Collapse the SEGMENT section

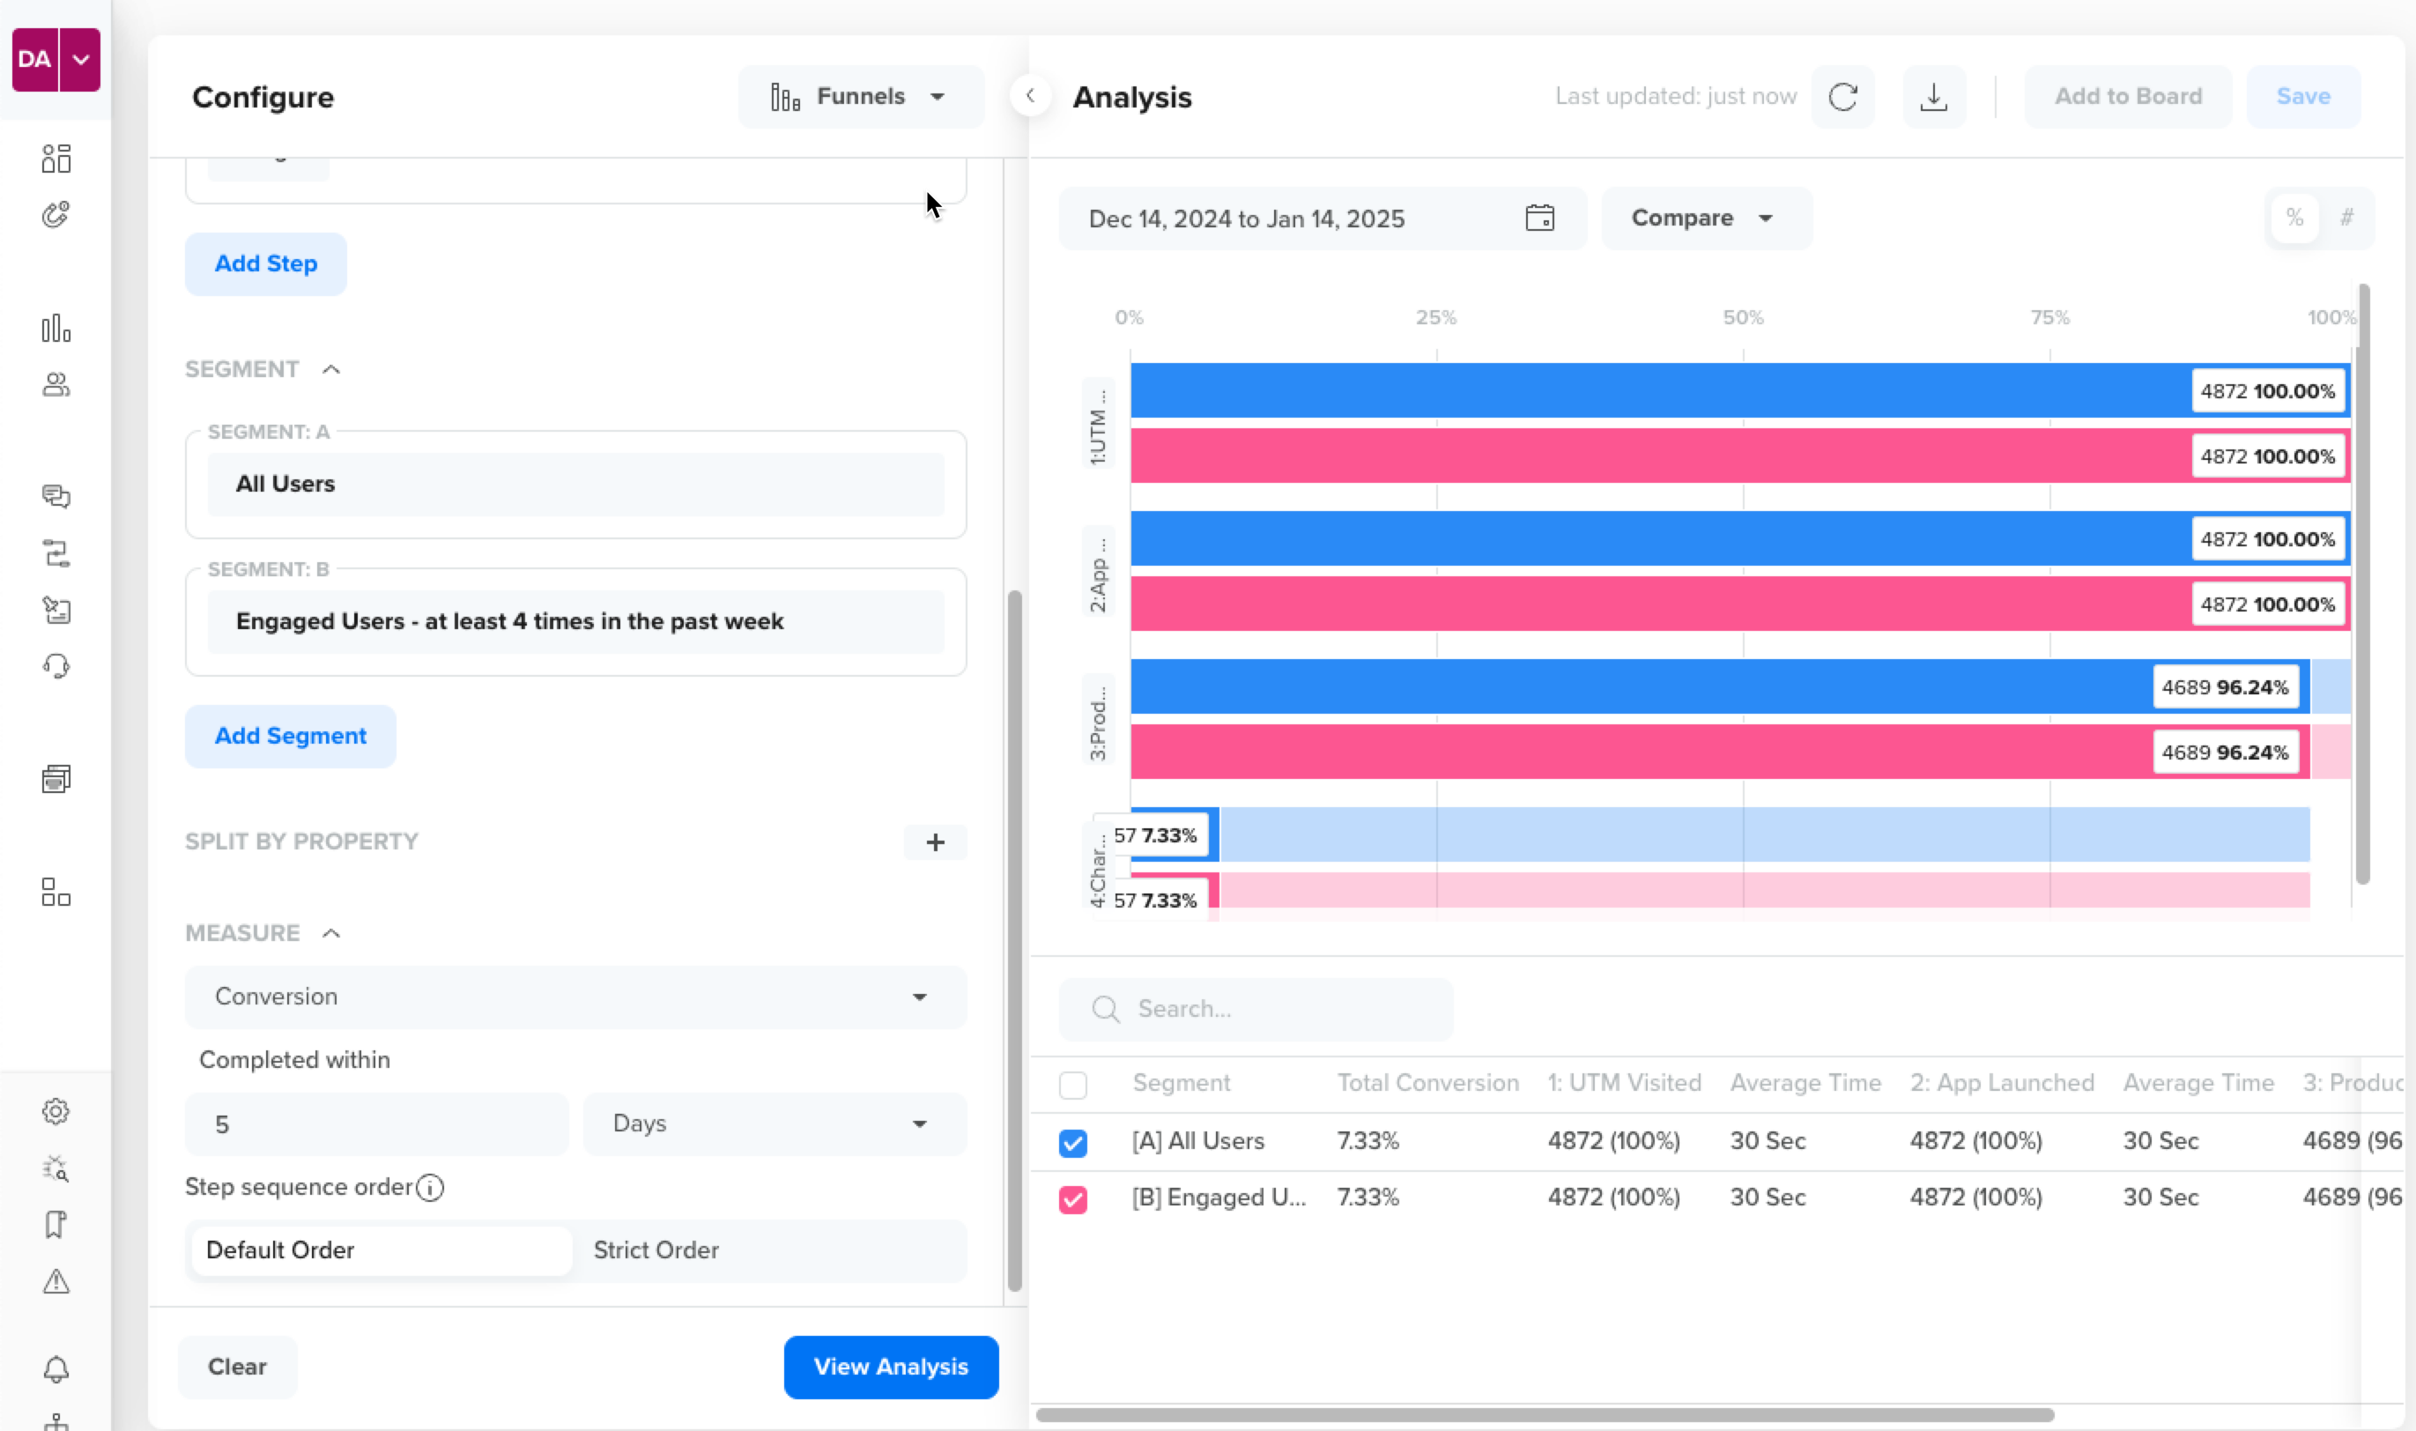click(330, 369)
